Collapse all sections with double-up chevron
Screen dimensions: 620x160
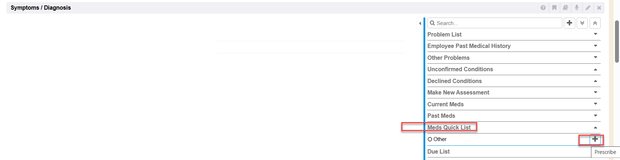point(595,23)
